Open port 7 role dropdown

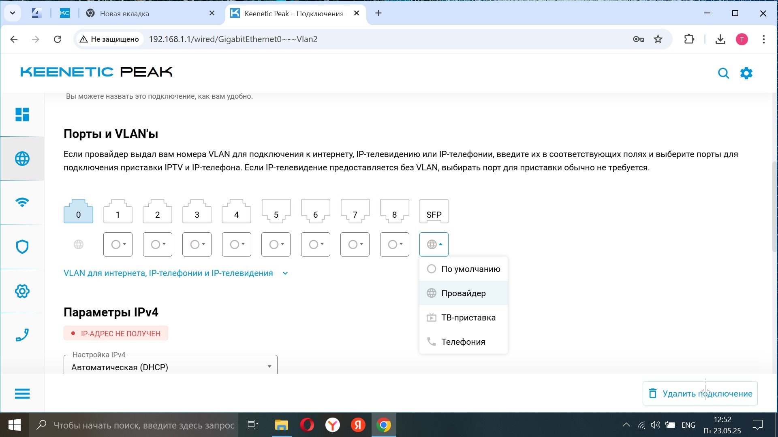355,244
